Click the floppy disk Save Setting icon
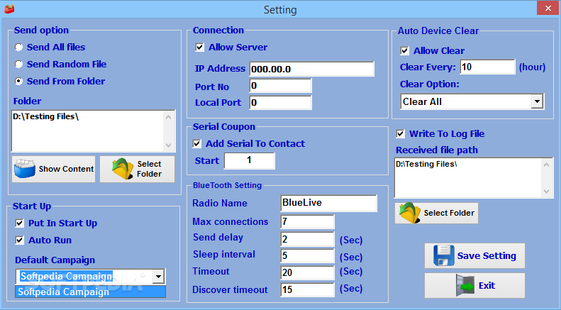Image resolution: width=561 pixels, height=310 pixels. (444, 255)
